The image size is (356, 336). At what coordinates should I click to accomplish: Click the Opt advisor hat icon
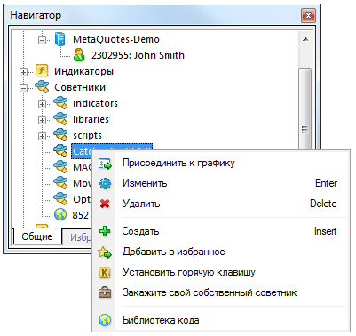tap(60, 199)
